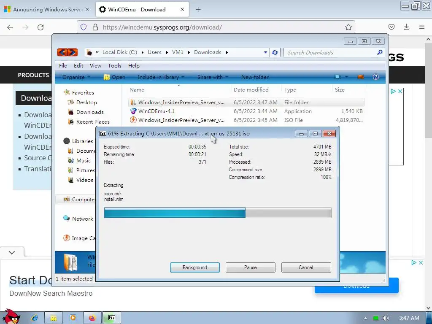
Task: Switch to Firefox on the taskbar
Action: pyautogui.click(x=92, y=318)
